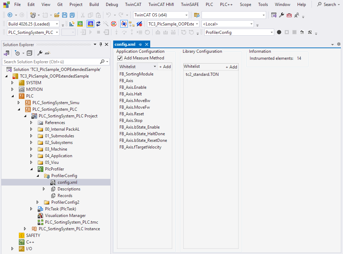Image resolution: width=343 pixels, height=254 pixels.
Task: Click the Search button in title bar
Action: pos(328,5)
